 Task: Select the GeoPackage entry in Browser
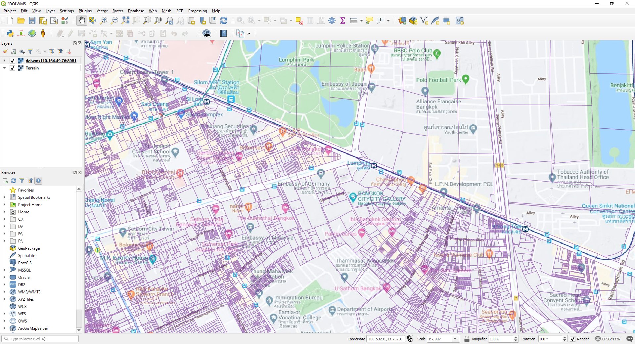pyautogui.click(x=29, y=248)
